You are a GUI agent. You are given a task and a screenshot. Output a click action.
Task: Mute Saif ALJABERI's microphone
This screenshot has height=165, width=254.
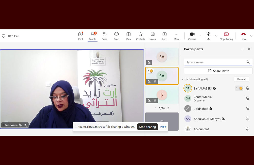coord(247,88)
